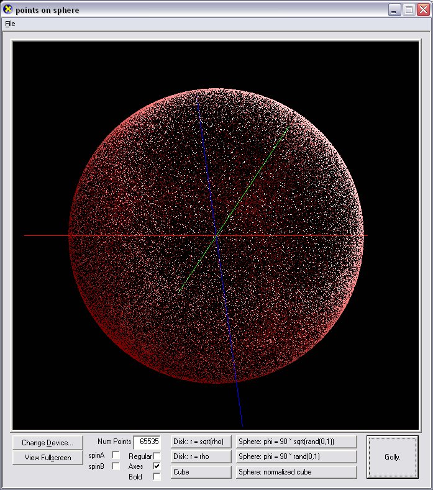This screenshot has width=433, height=490.
Task: Check the Regular checkbox
Action: 157,456
